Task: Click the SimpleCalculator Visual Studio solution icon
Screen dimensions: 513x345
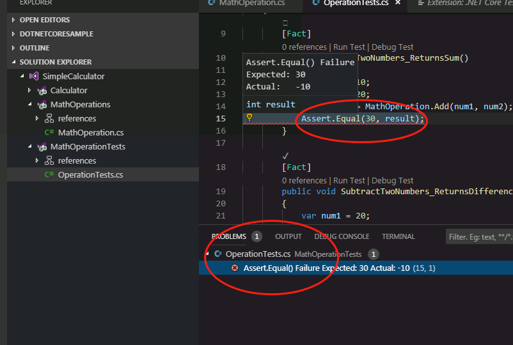Action: [x=34, y=77]
